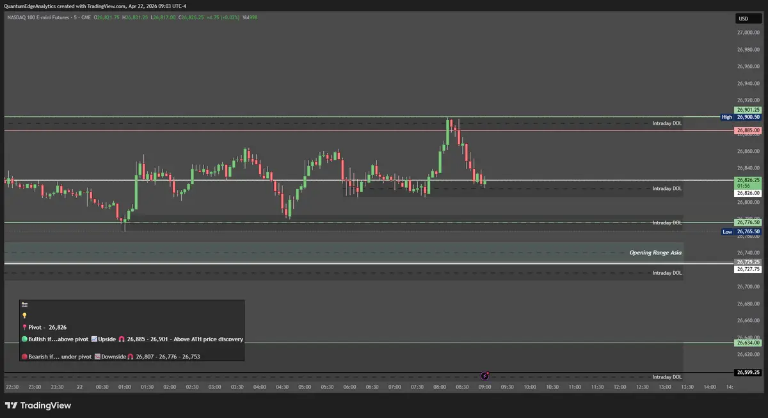This screenshot has height=418, width=768.
Task: Click the magnet emoji on the Downside line
Action: coord(130,357)
